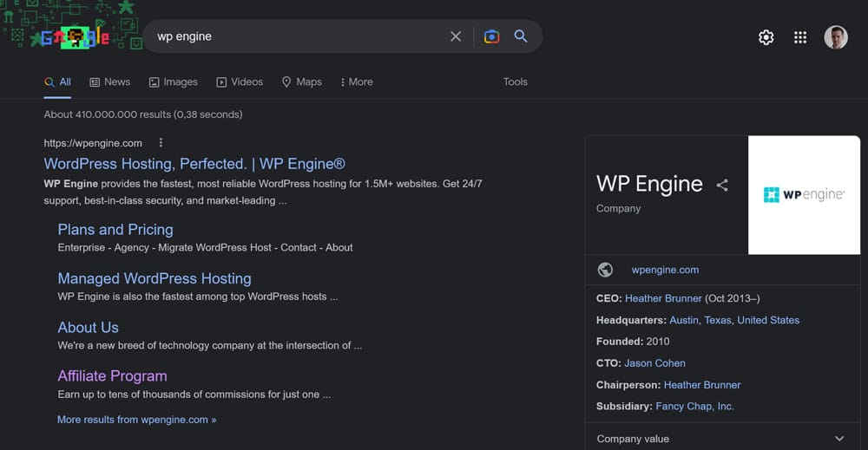Click subsidiary link 'Fancy Chap, Inc.'
The image size is (868, 450).
(x=694, y=407)
